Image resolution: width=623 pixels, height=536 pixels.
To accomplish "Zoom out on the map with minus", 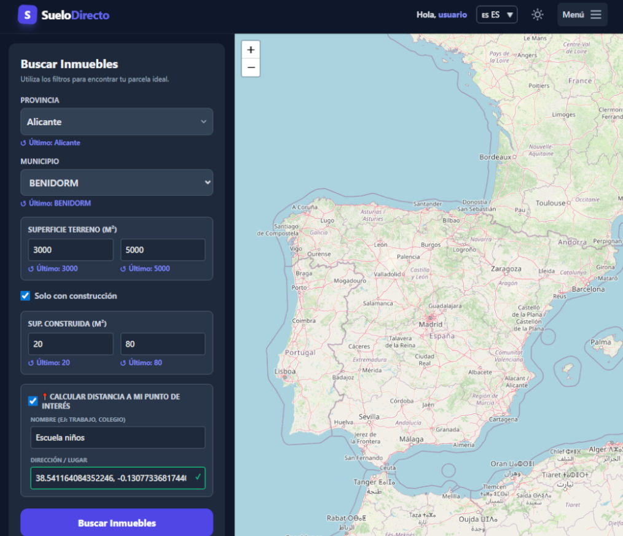I will click(x=251, y=68).
